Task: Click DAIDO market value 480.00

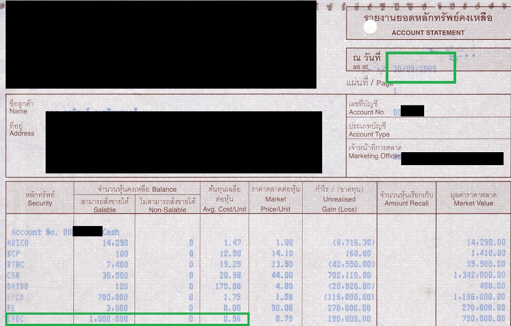Action: (x=493, y=286)
